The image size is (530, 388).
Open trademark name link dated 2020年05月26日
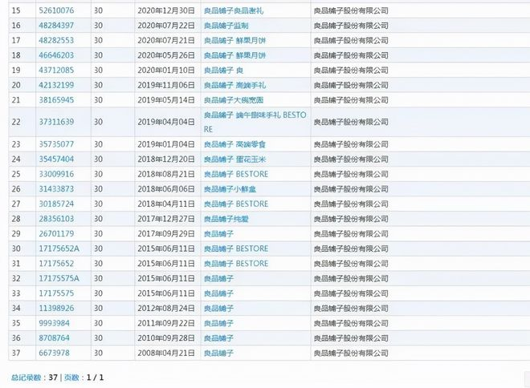(234, 55)
